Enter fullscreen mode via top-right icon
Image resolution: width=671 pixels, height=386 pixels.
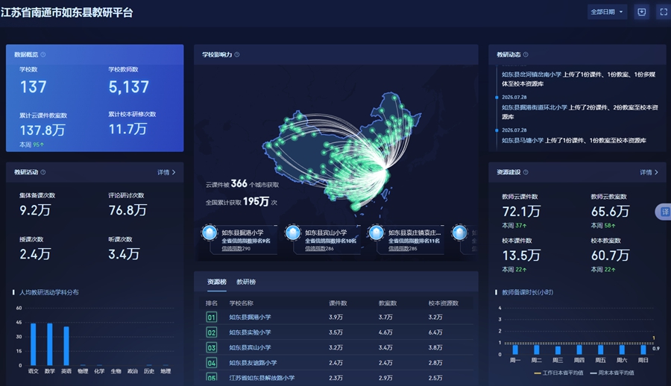(x=662, y=12)
